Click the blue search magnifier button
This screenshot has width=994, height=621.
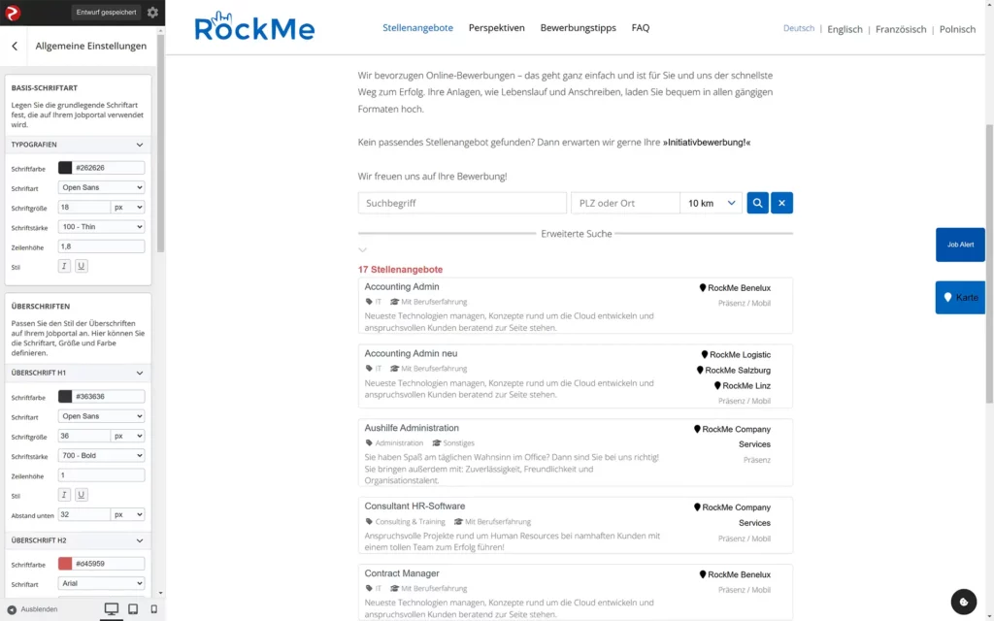tap(757, 203)
